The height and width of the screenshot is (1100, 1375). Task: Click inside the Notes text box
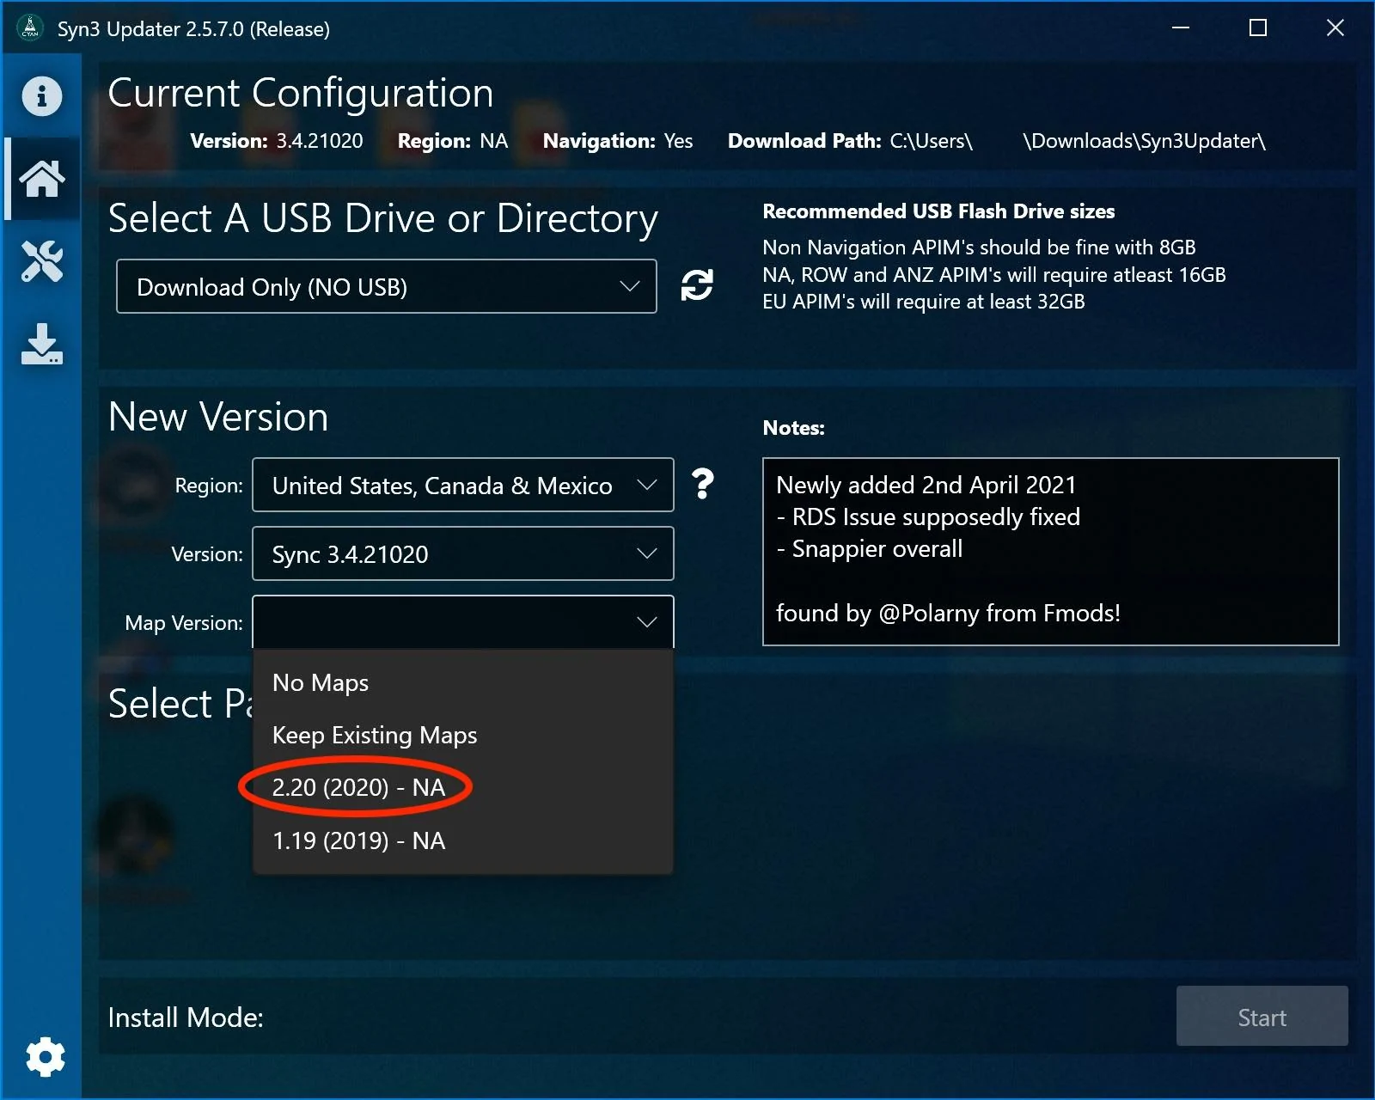[1050, 552]
